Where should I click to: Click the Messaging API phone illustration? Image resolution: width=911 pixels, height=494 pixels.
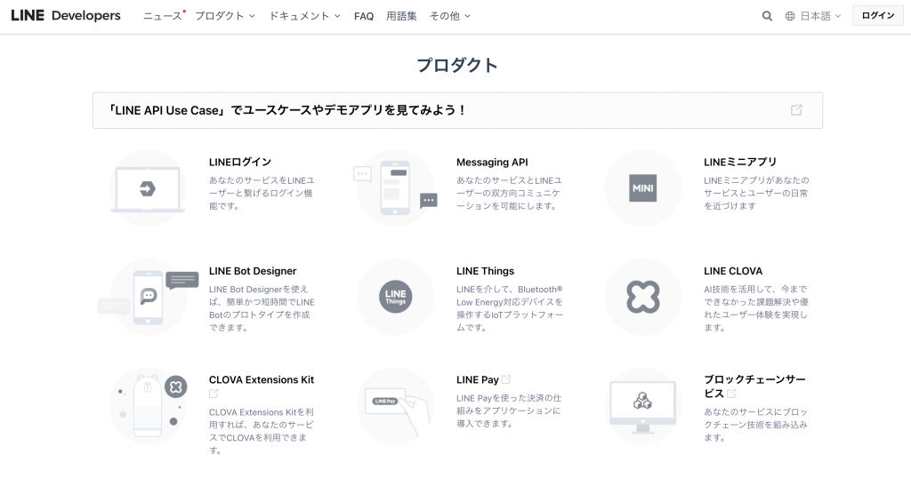(395, 188)
